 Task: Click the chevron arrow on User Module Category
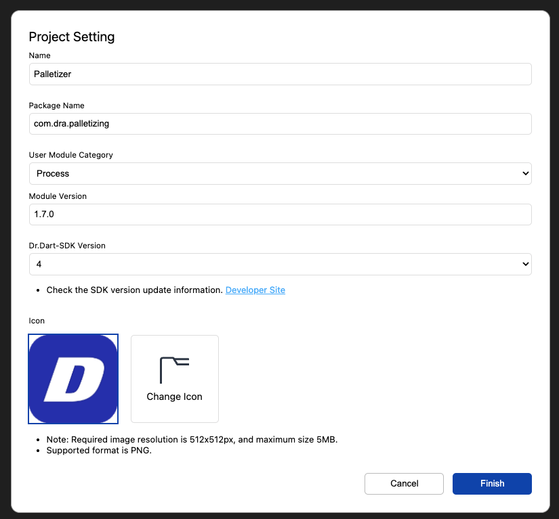(x=524, y=174)
